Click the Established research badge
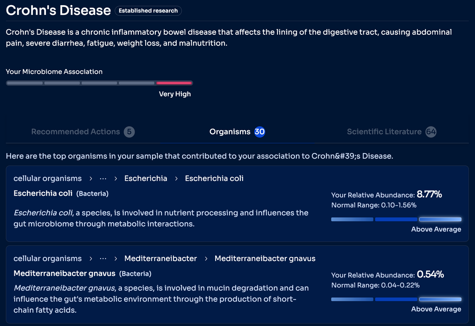475x326 pixels. click(148, 11)
